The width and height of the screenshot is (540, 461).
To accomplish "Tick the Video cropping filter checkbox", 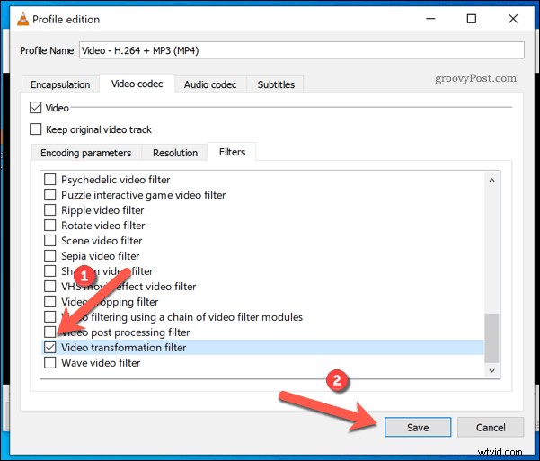I will [50, 301].
